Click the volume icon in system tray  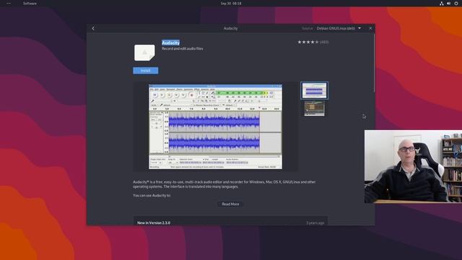449,3
